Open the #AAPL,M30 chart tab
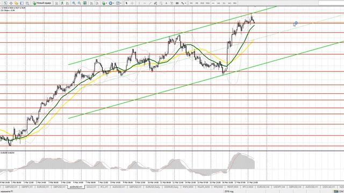 tap(204, 187)
